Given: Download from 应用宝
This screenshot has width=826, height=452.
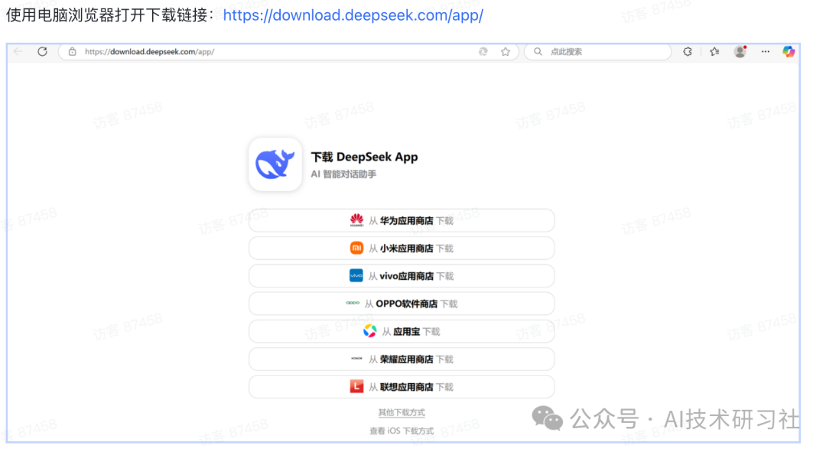Looking at the screenshot, I should (402, 331).
